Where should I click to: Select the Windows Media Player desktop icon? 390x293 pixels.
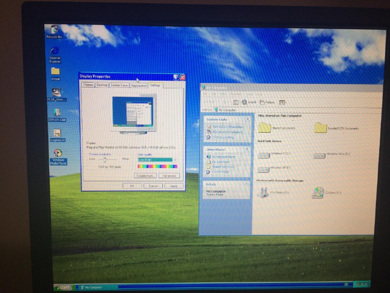[58, 157]
